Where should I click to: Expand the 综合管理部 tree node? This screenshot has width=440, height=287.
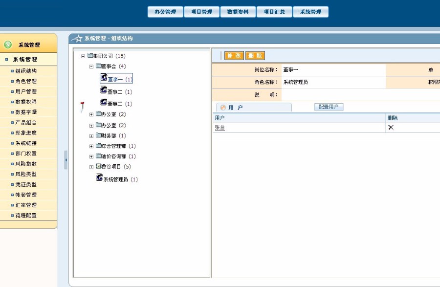pos(91,146)
